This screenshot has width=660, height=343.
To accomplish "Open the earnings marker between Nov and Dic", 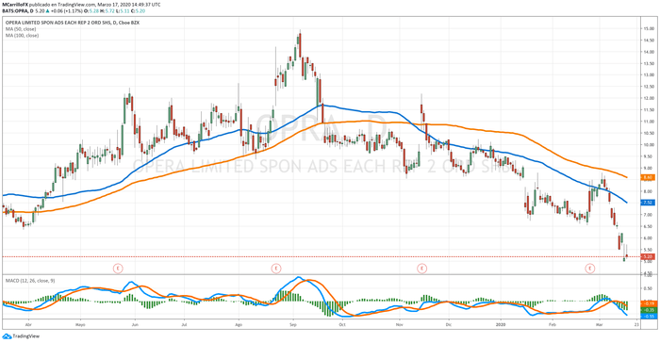I will point(421,269).
